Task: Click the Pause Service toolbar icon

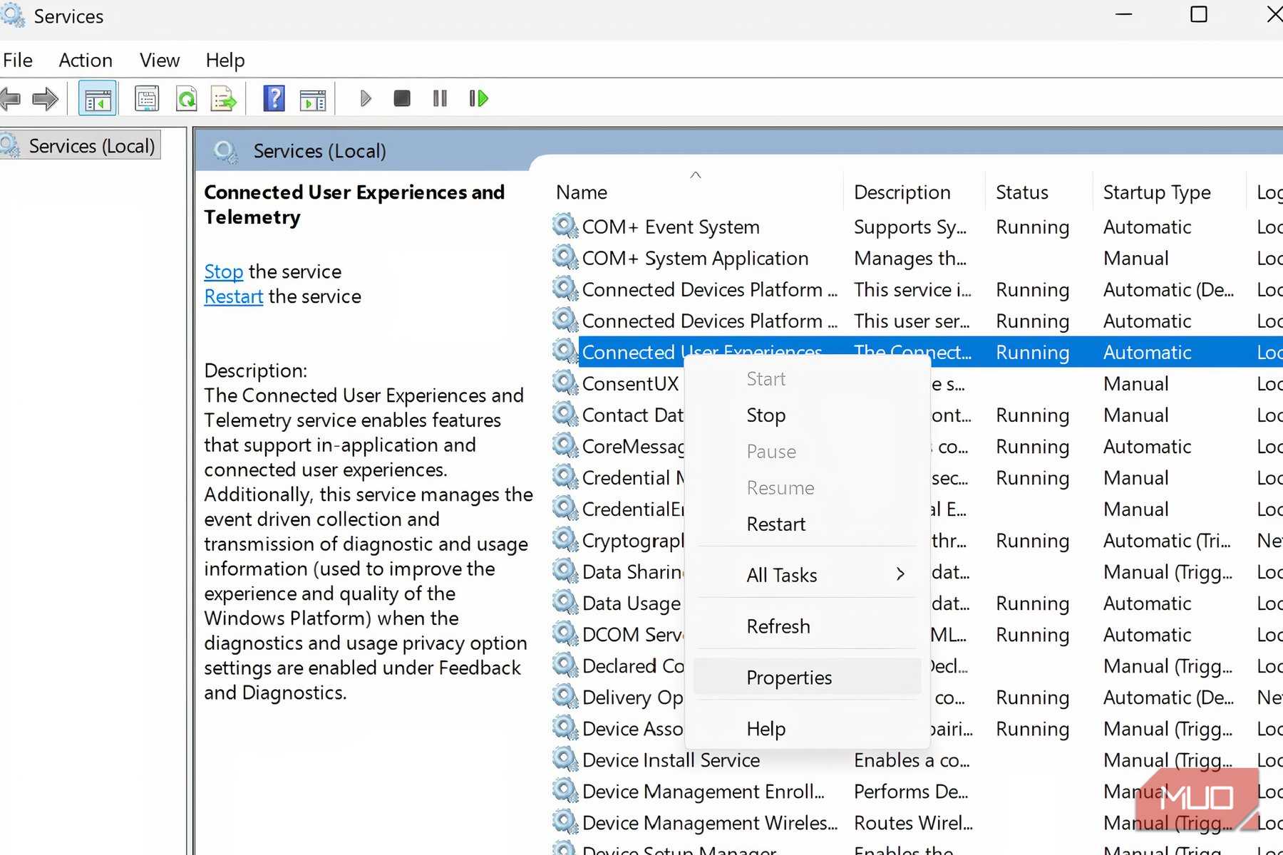Action: [440, 98]
